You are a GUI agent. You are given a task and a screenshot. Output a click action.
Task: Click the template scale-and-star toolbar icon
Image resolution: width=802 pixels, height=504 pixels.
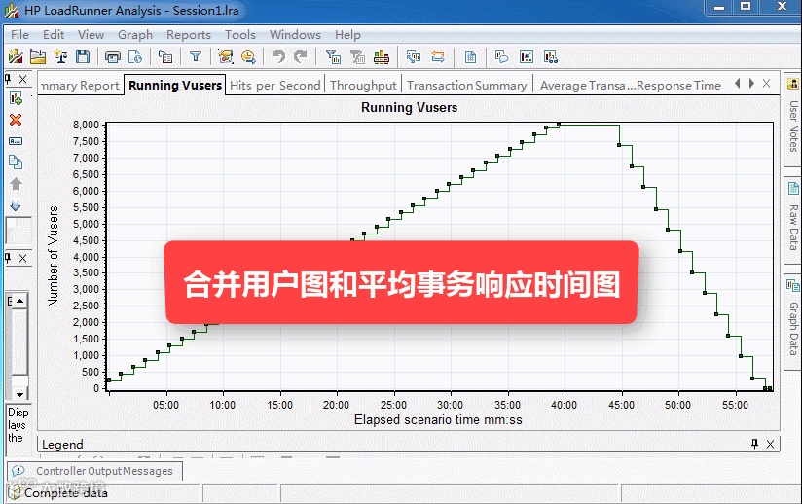pyautogui.click(x=60, y=56)
